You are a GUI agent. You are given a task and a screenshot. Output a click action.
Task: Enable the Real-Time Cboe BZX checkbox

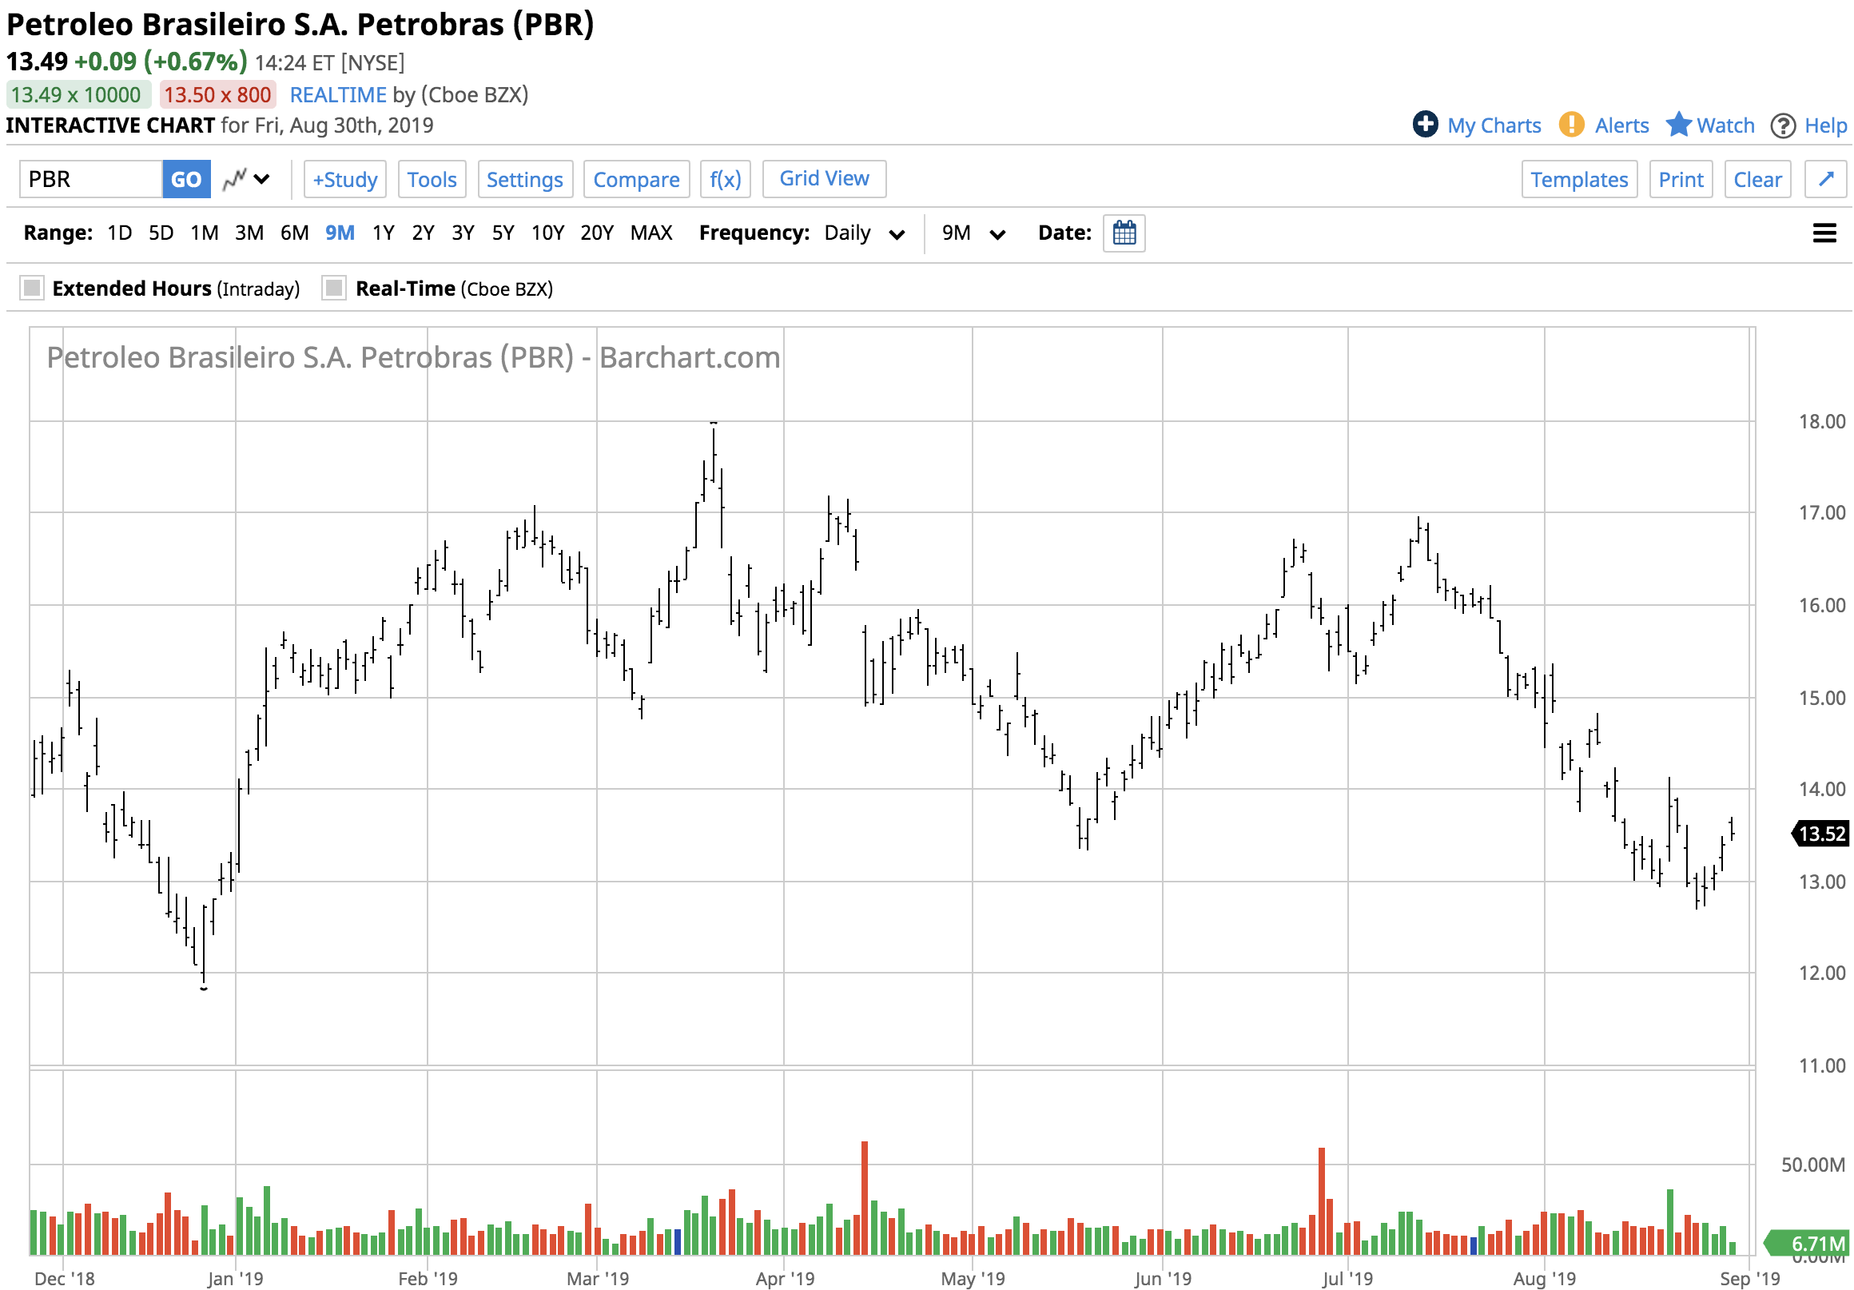pos(333,288)
